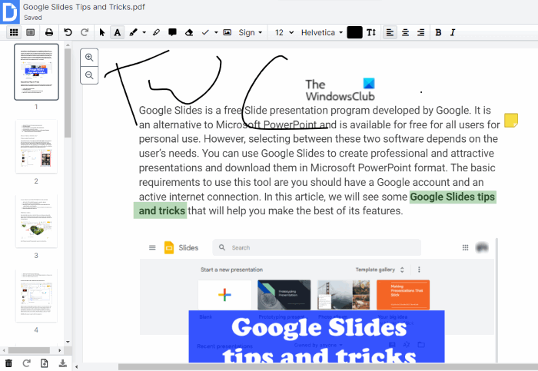The height and width of the screenshot is (371, 538).
Task: Rotate the page with bottom rotate icon
Action: click(26, 363)
